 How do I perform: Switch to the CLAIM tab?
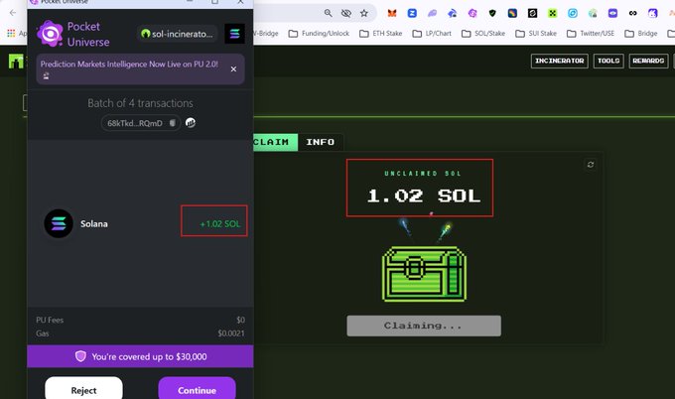point(275,142)
